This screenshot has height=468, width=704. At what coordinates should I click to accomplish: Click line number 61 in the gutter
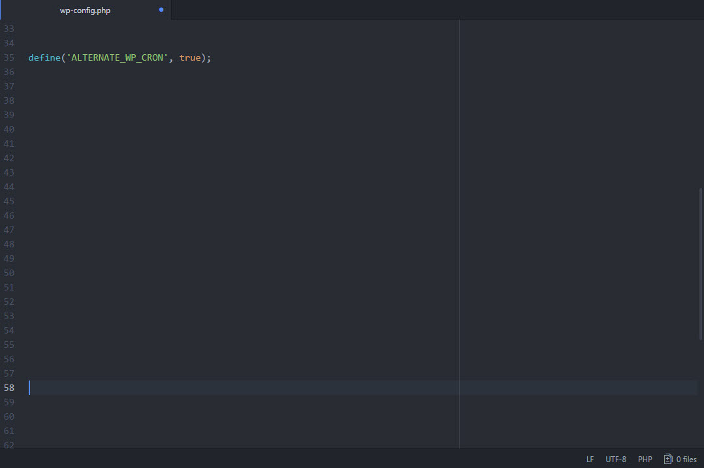click(x=9, y=431)
